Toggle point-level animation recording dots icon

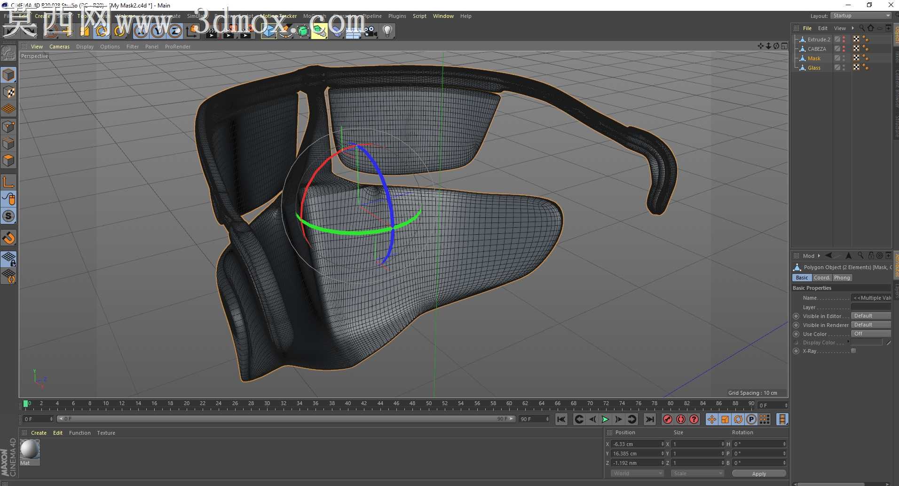click(x=765, y=419)
